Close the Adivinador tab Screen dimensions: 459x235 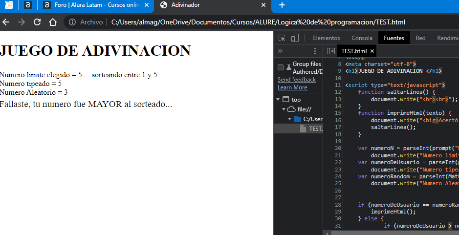(263, 5)
